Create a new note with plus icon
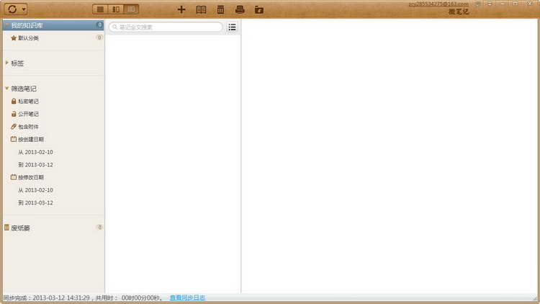 tap(181, 9)
